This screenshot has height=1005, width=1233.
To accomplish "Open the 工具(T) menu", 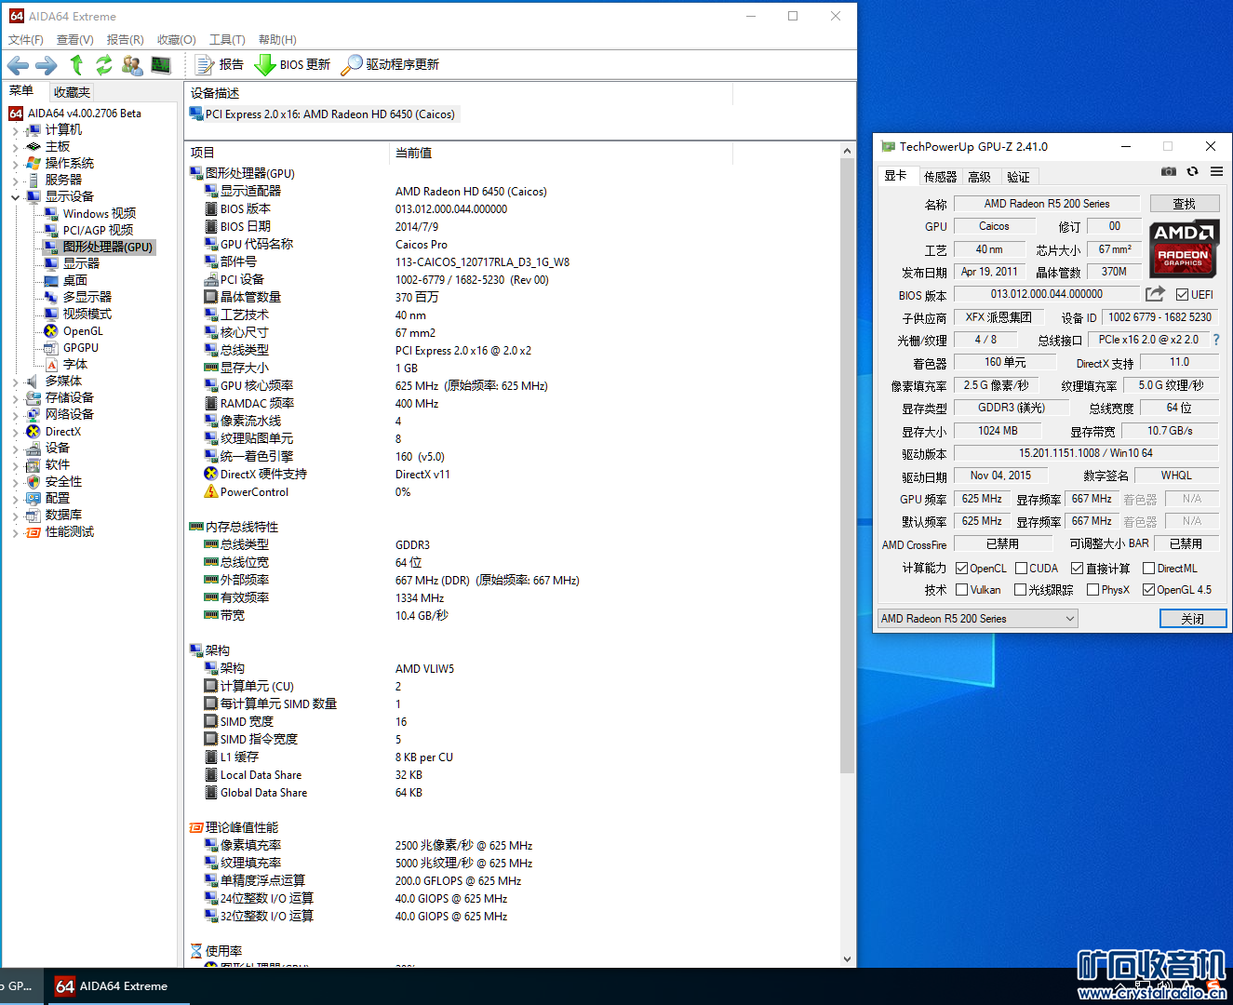I will pyautogui.click(x=227, y=40).
